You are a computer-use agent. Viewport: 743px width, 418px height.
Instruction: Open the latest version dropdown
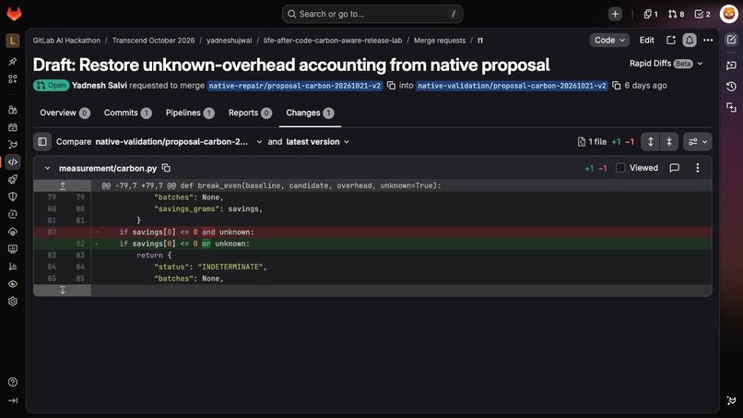[317, 141]
